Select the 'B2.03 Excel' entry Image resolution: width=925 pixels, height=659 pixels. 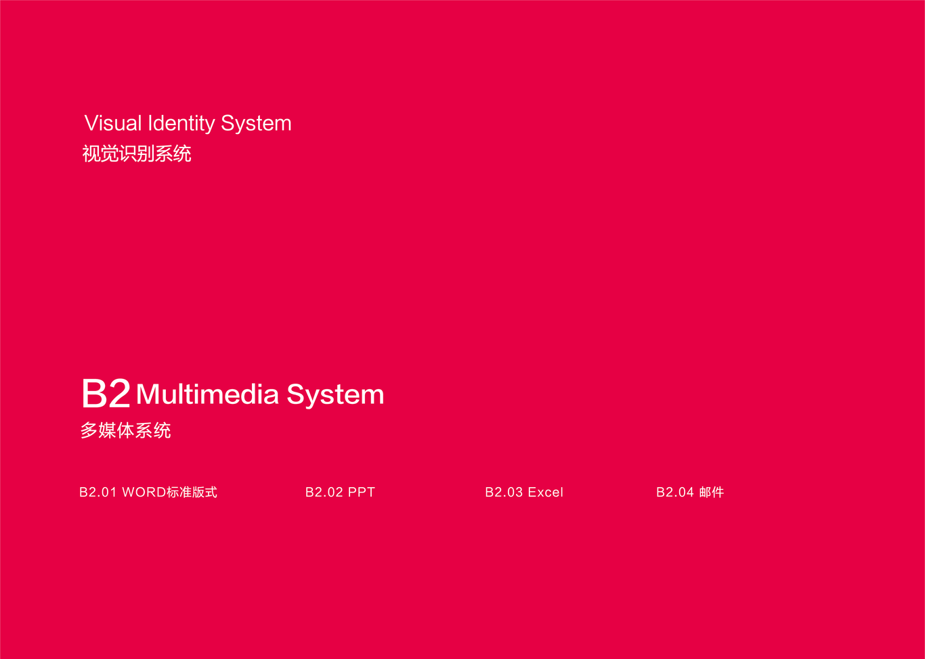pos(524,493)
